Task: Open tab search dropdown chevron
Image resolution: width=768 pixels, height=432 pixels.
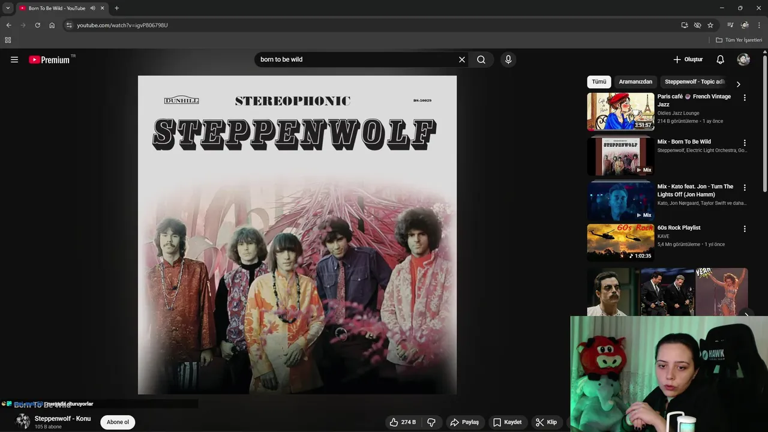Action: point(8,8)
